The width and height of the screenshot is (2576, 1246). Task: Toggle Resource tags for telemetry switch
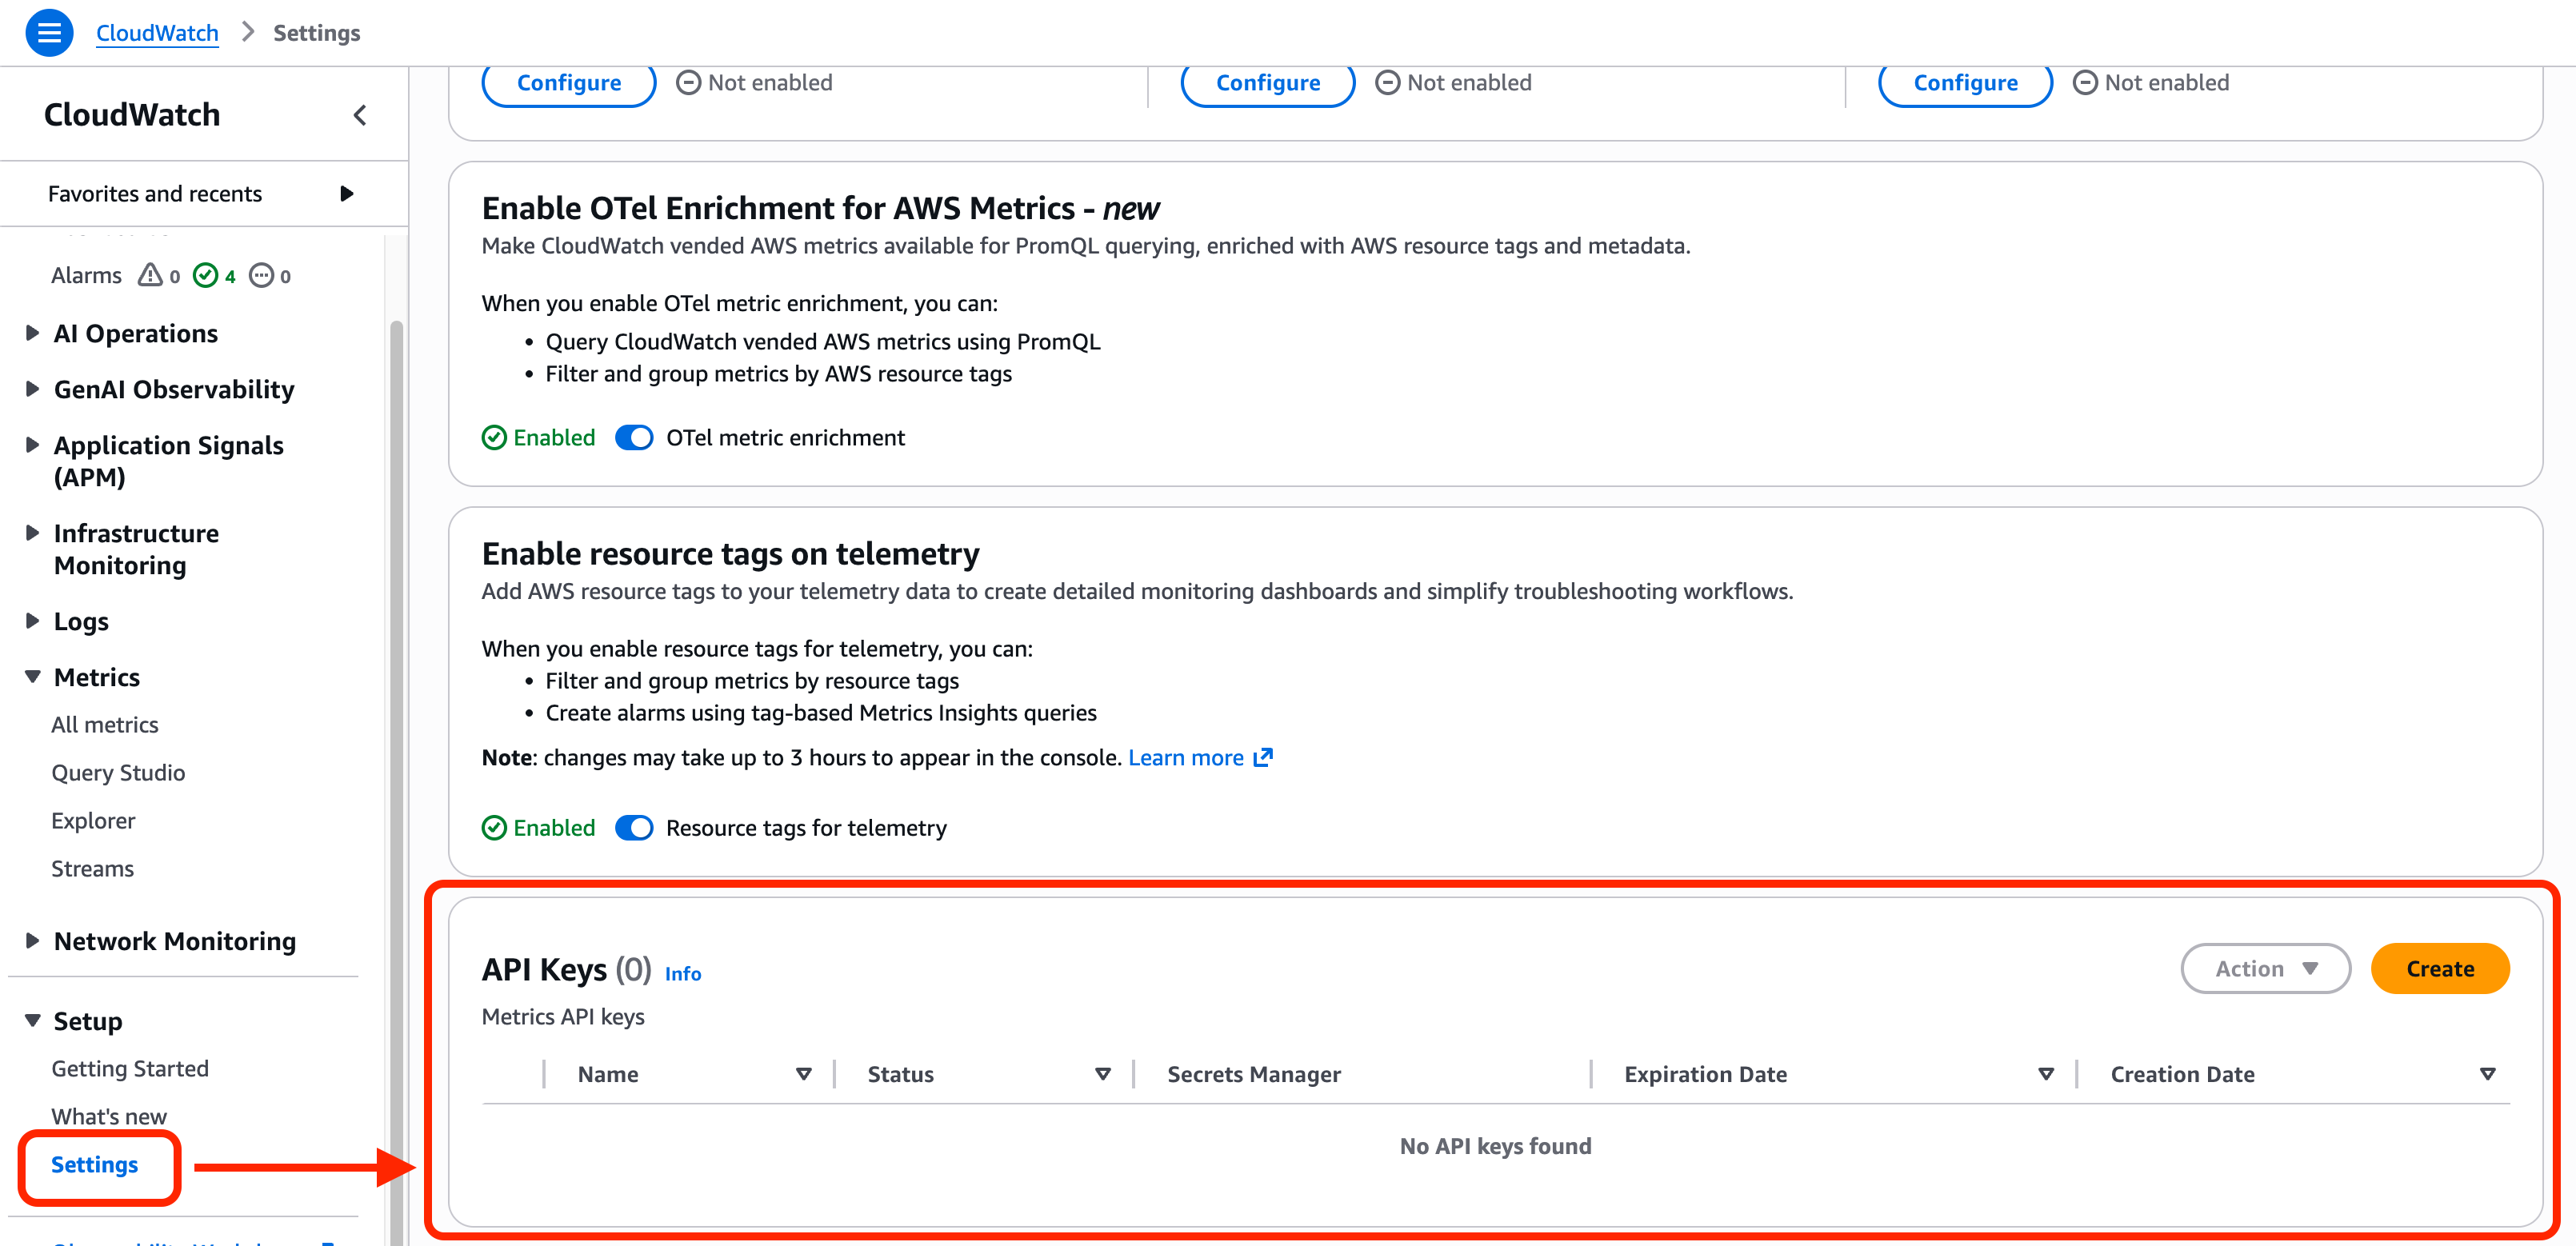(634, 827)
